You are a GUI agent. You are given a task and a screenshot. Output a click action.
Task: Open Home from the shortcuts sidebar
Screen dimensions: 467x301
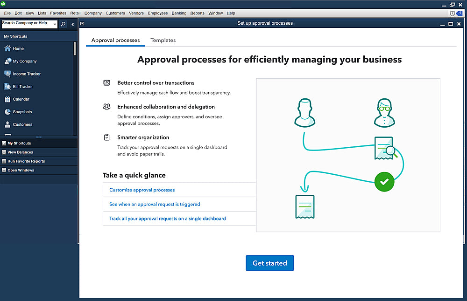pos(18,48)
